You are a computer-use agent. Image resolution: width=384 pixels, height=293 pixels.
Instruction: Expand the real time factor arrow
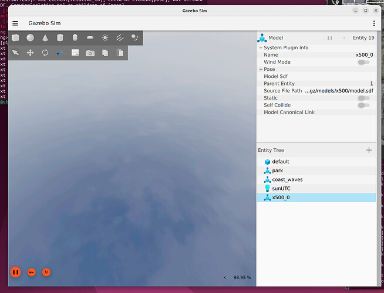(x=225, y=277)
